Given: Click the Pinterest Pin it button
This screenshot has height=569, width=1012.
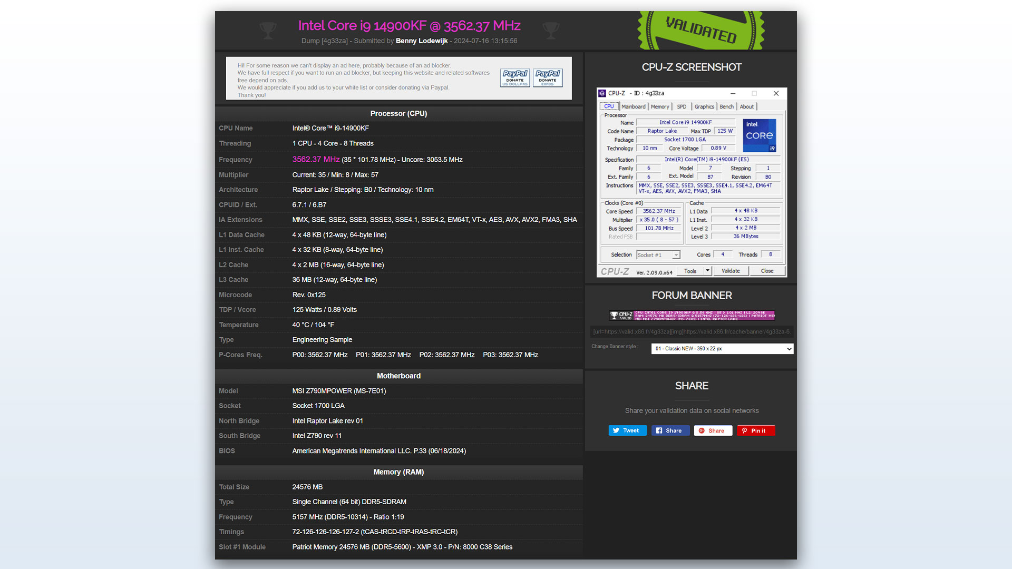Looking at the screenshot, I should click(x=756, y=430).
